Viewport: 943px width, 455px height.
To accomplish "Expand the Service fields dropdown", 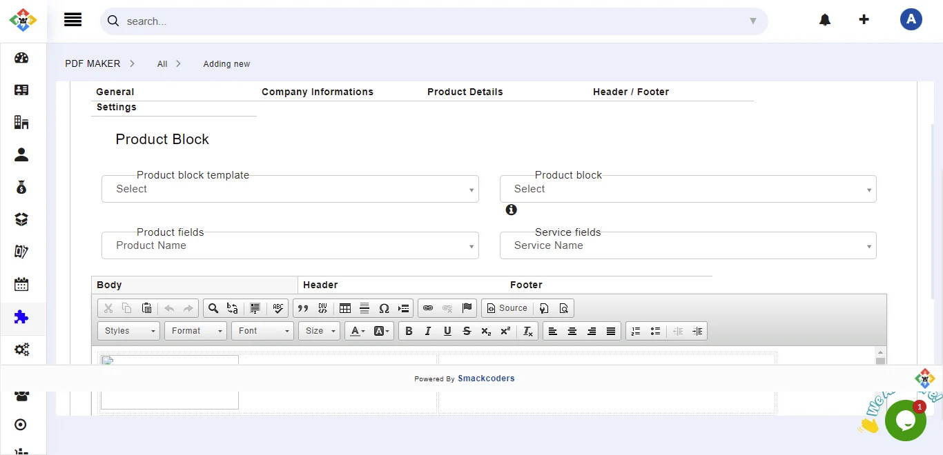I will (x=688, y=245).
